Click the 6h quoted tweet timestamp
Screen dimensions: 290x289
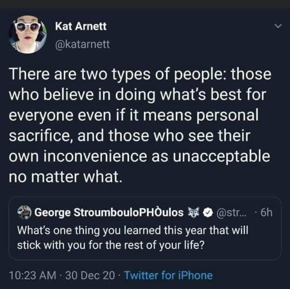266,212
